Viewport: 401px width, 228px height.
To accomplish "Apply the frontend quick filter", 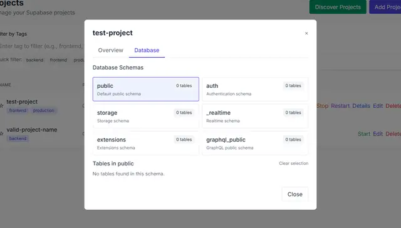I will [58, 60].
